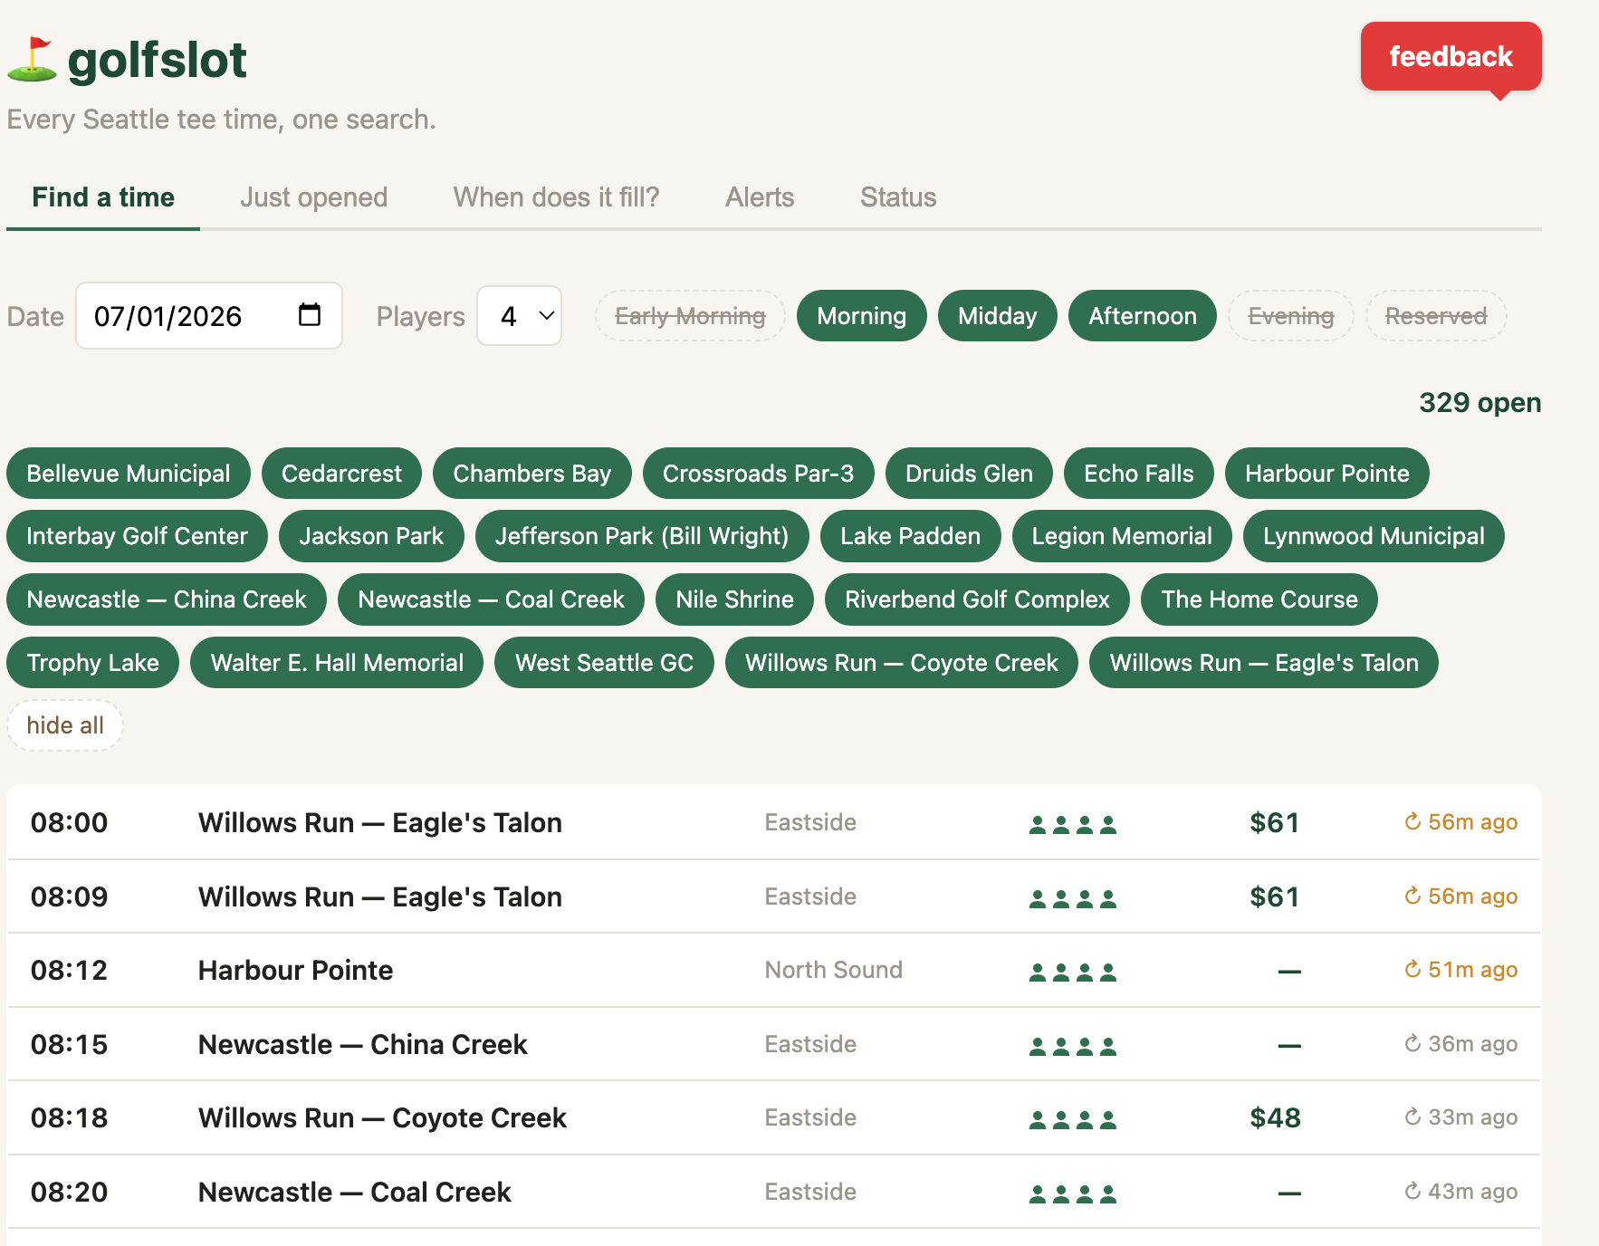Deselect the Chambers Bay course chip

click(532, 474)
